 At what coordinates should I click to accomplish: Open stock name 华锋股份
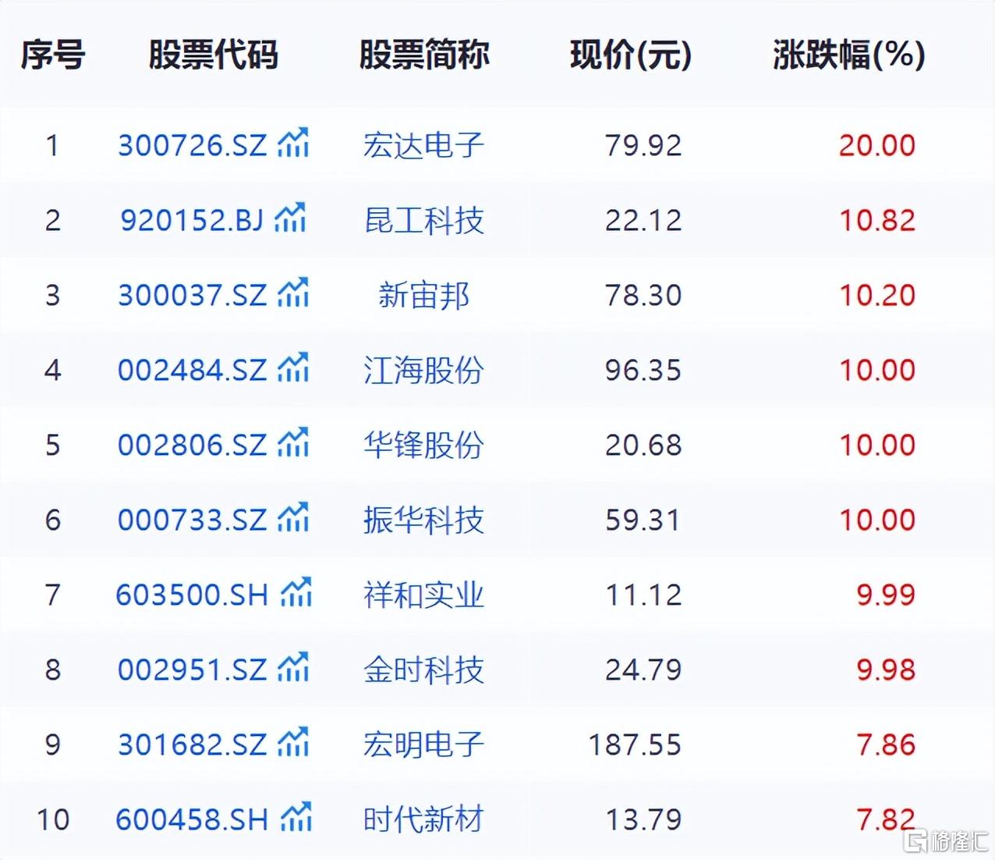[x=423, y=445]
